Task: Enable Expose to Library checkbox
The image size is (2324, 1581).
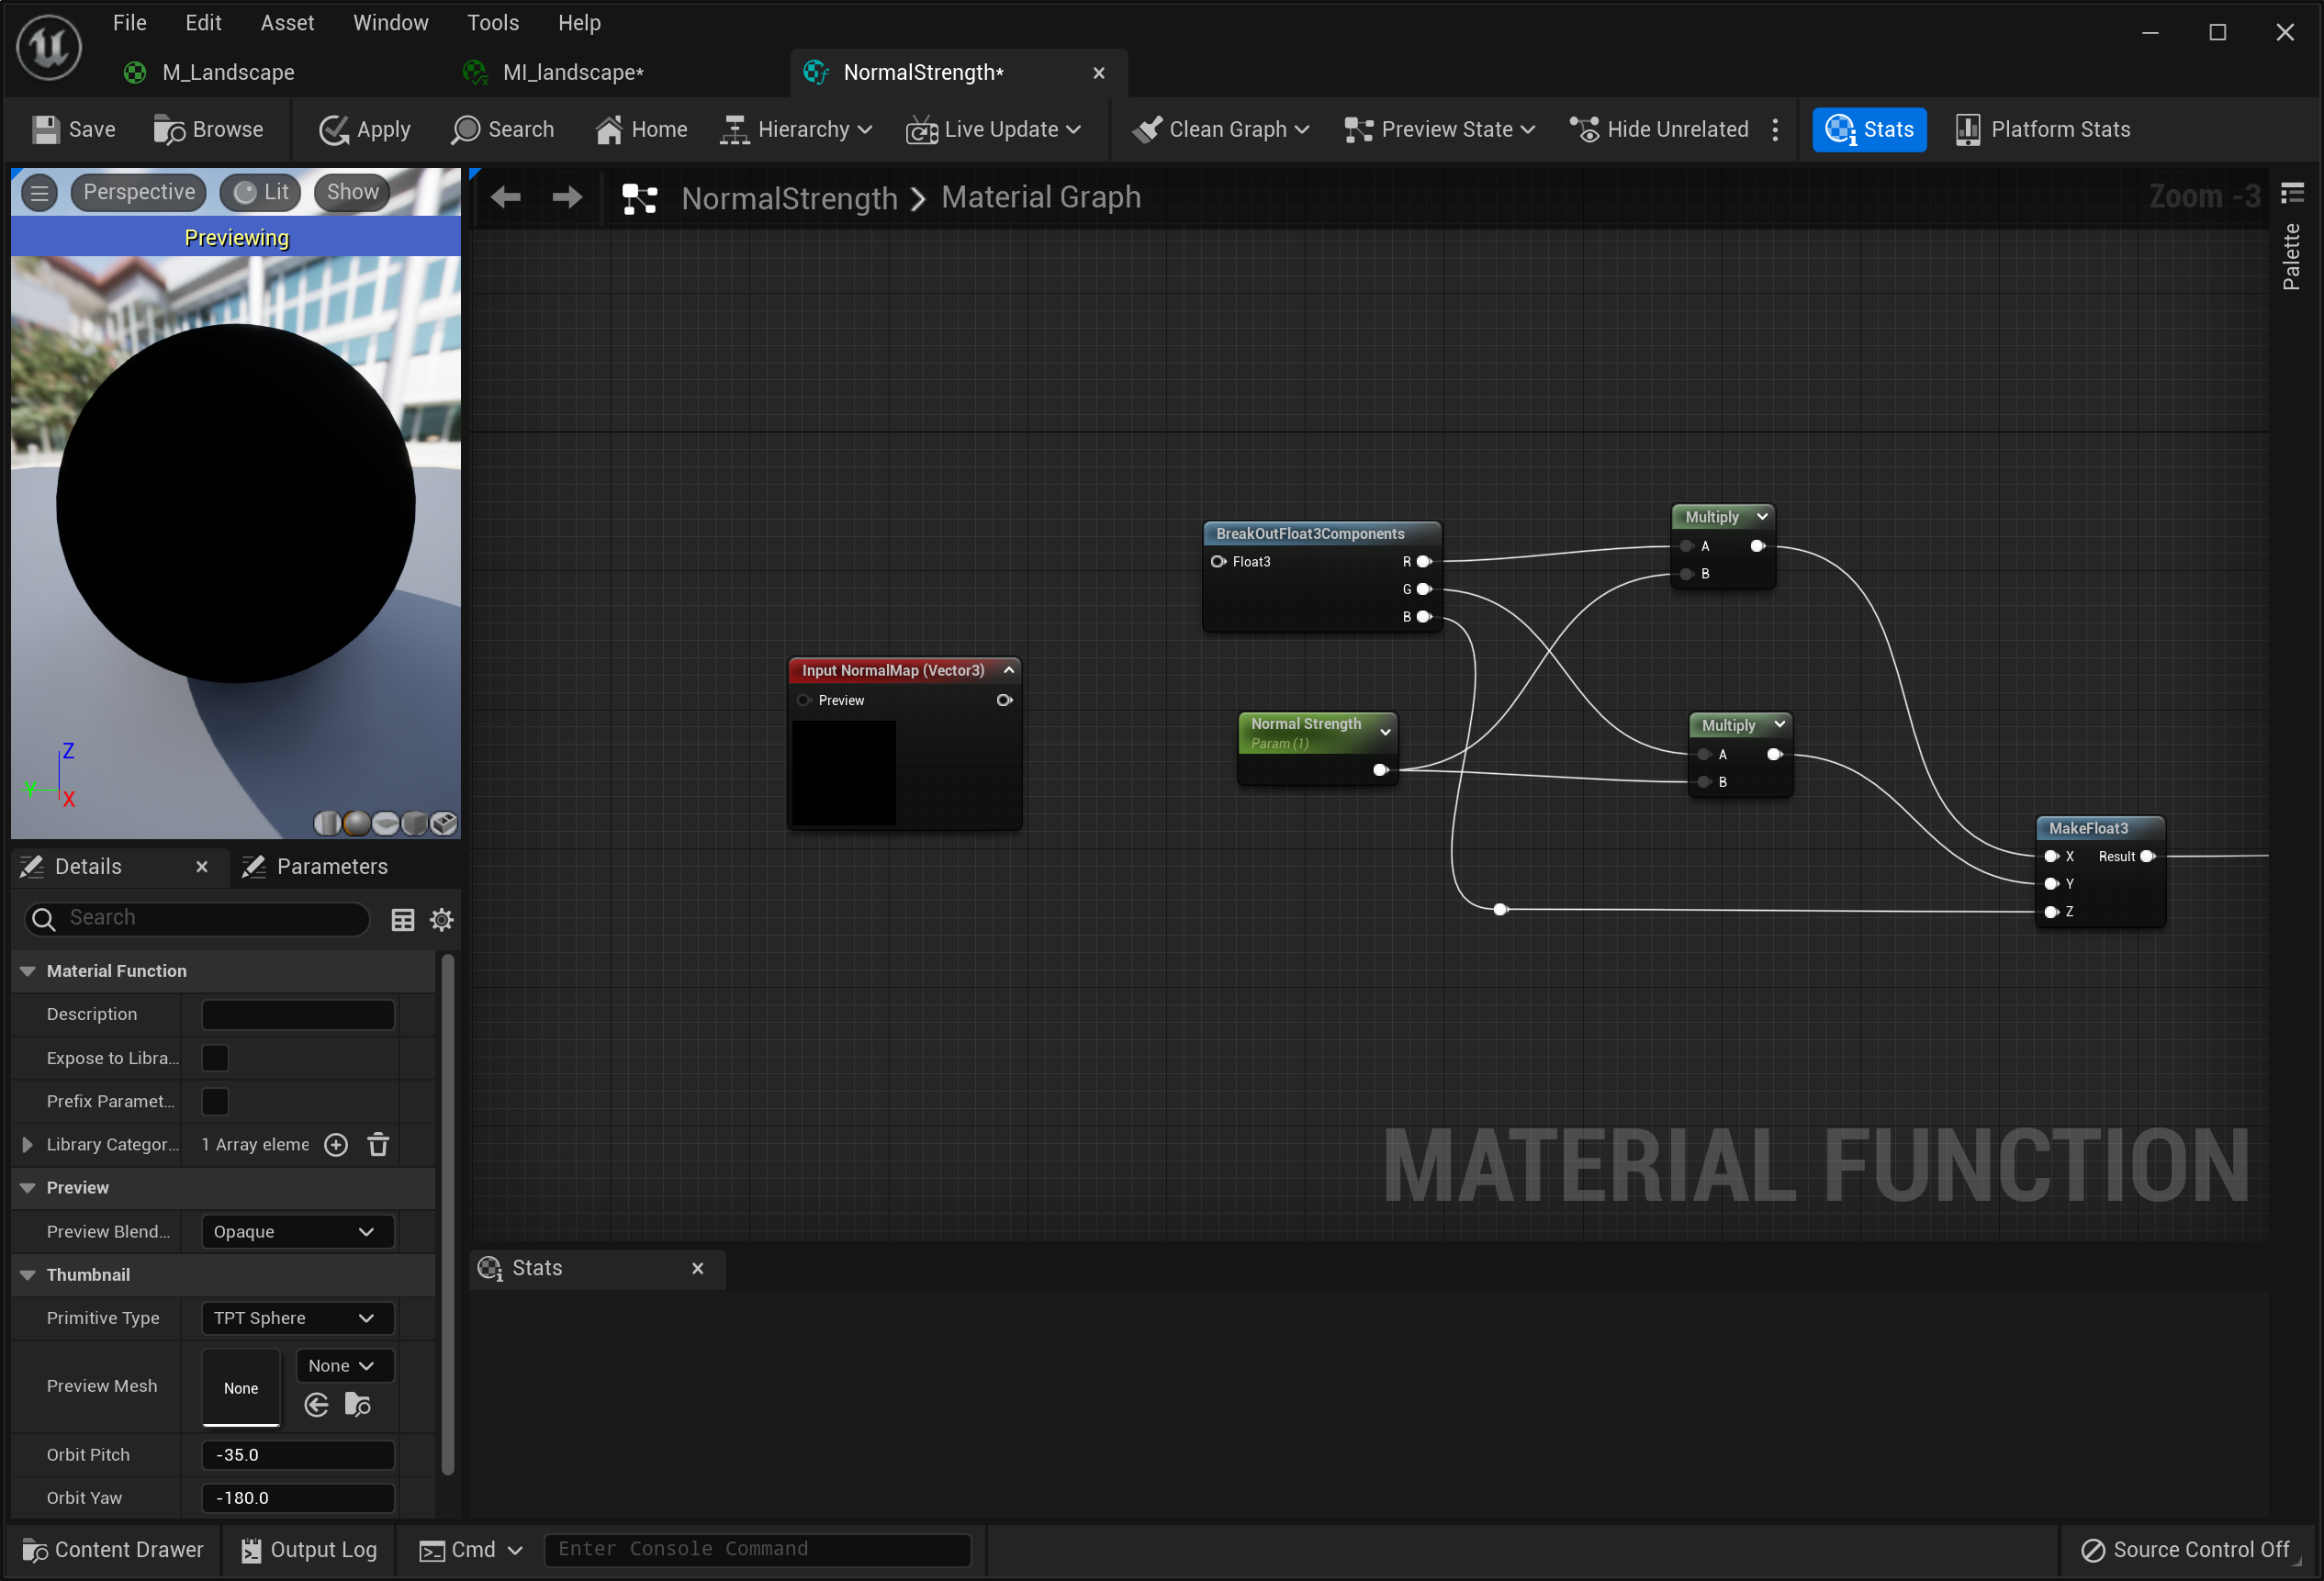Action: click(215, 1058)
